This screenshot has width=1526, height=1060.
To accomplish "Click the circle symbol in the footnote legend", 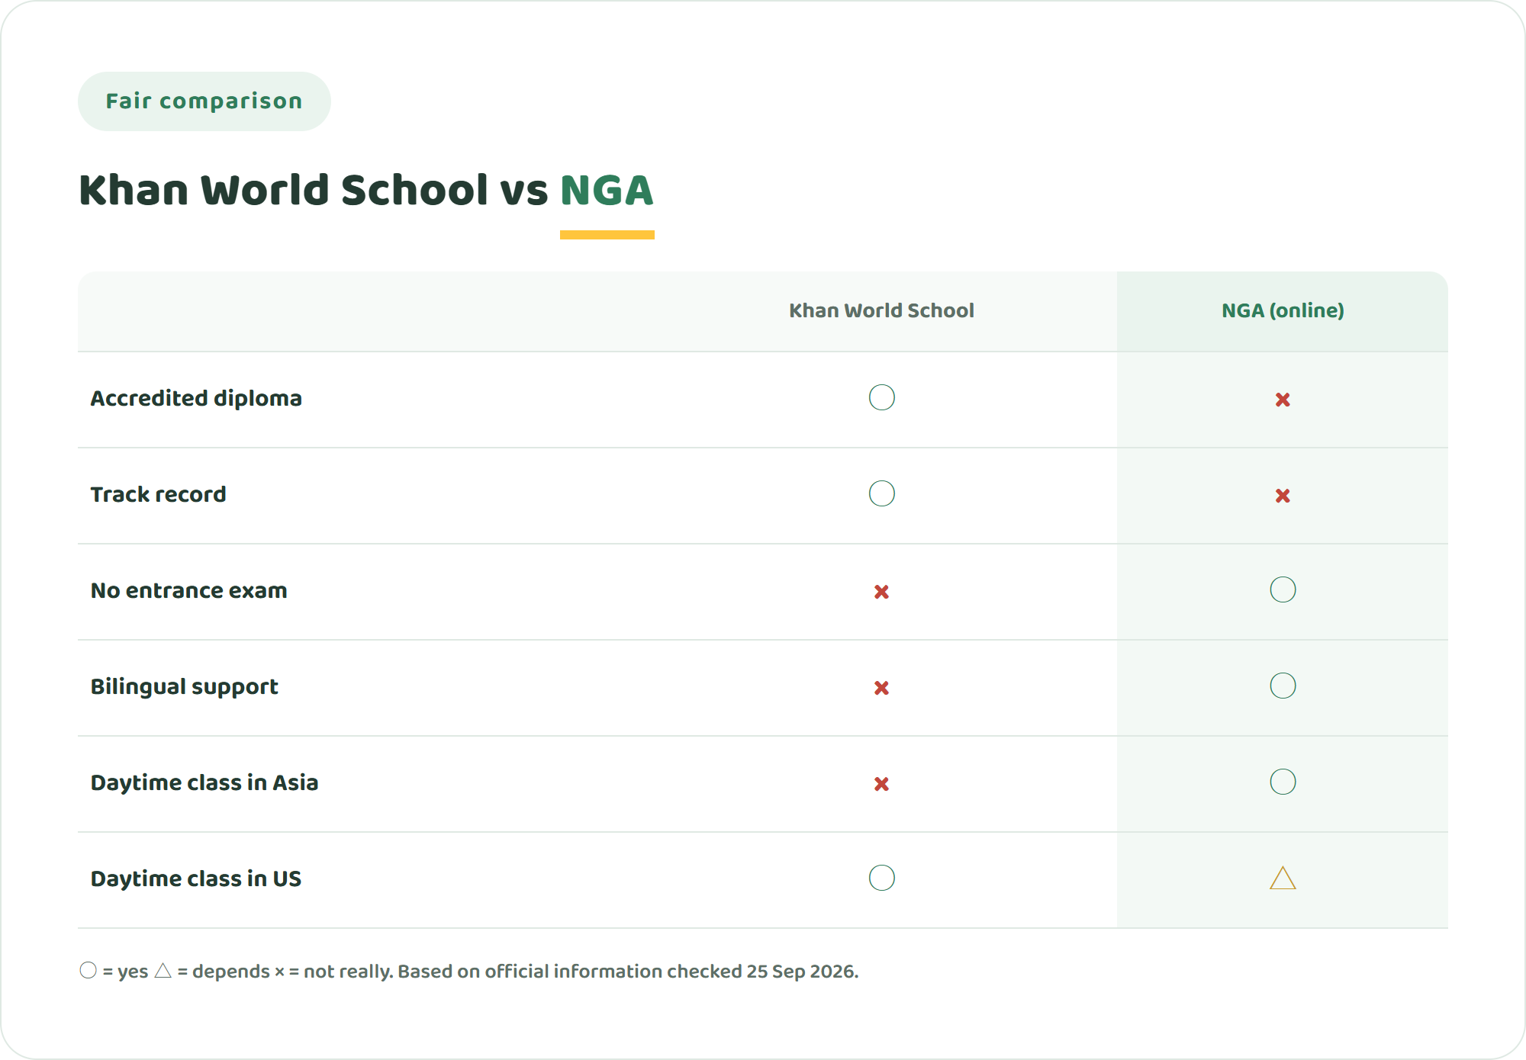I will coord(89,970).
